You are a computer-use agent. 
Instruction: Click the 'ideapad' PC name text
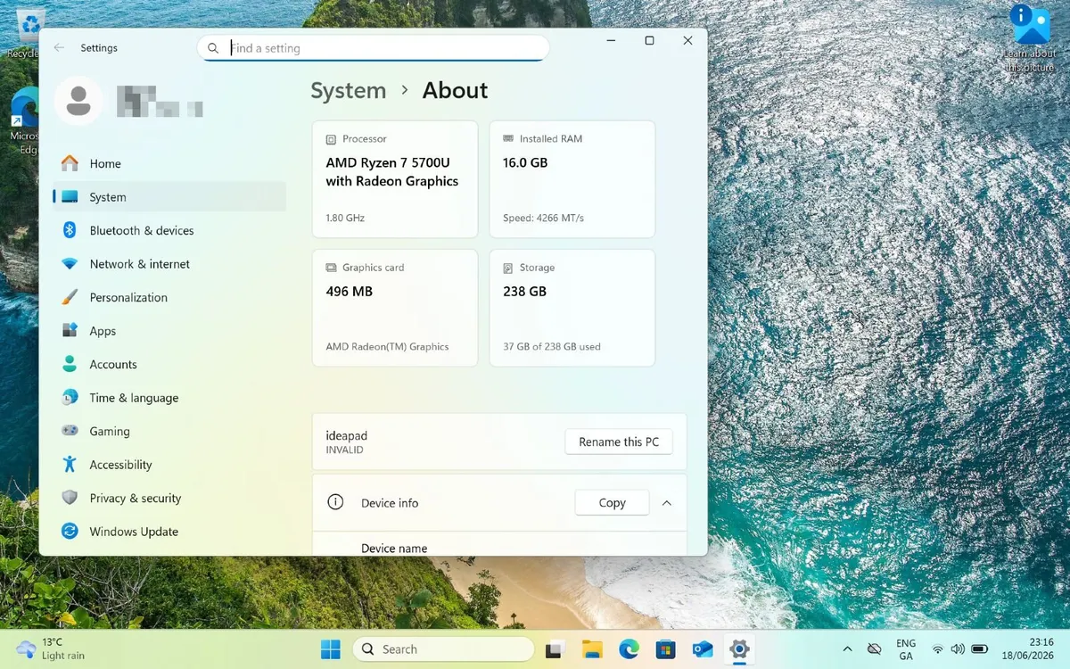pos(347,435)
